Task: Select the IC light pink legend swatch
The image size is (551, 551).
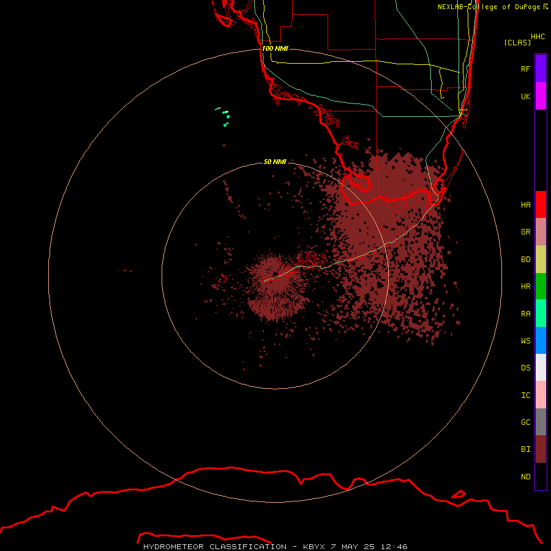Action: coord(541,395)
